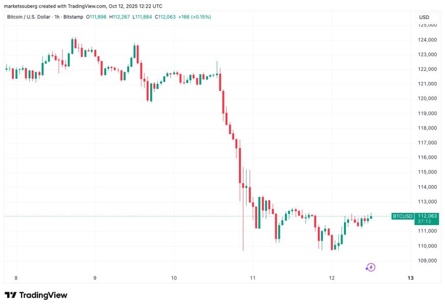The width and height of the screenshot is (445, 307).
Task: Click the 112,063 current price label
Action: point(428,216)
